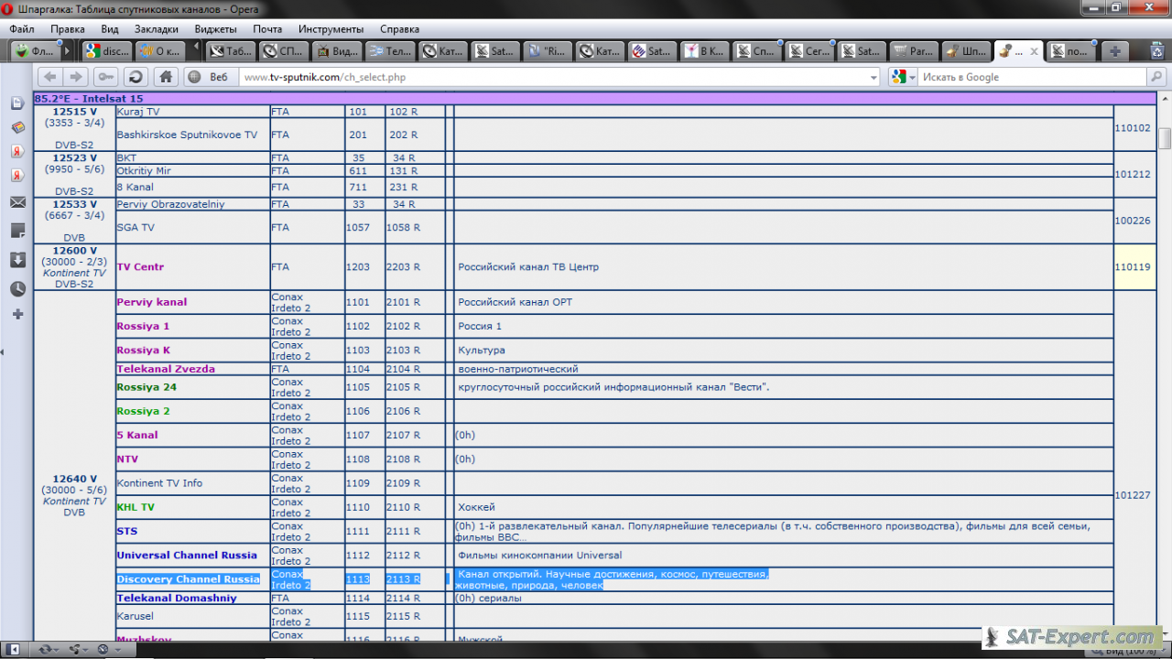Toggle the panel with status bar panel button

pyautogui.click(x=14, y=649)
